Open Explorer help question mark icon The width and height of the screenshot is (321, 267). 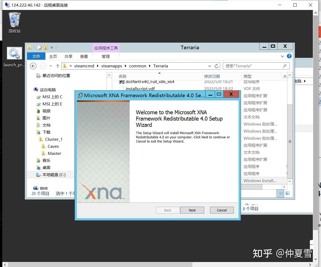[289, 56]
